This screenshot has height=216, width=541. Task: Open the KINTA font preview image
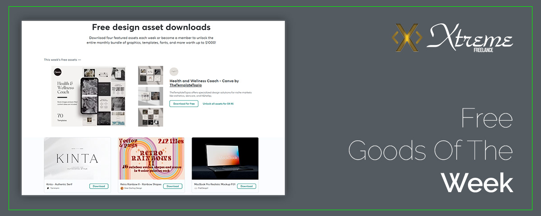(x=77, y=158)
